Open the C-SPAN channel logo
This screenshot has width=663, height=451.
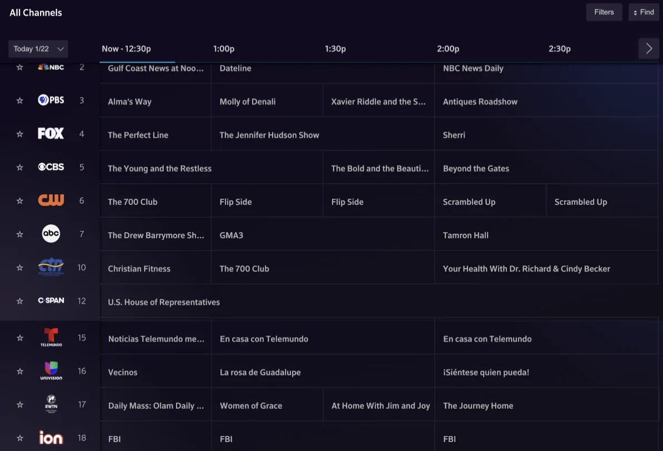51,300
